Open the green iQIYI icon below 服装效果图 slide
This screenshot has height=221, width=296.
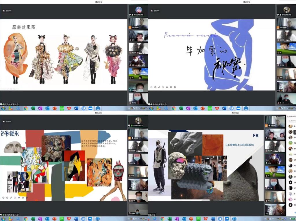[62, 108]
